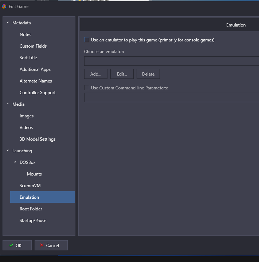Collapse the Metadata tree section

8,23
